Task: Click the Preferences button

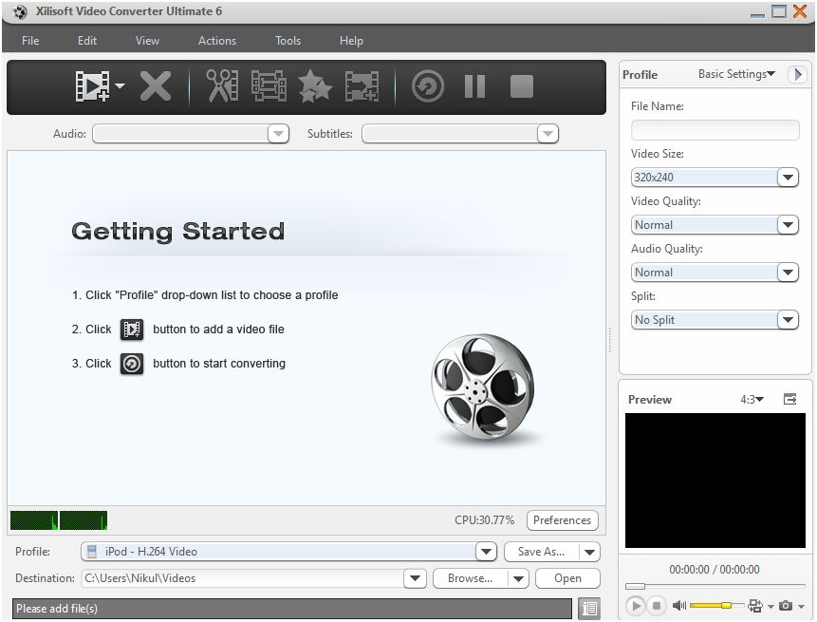Action: point(562,520)
